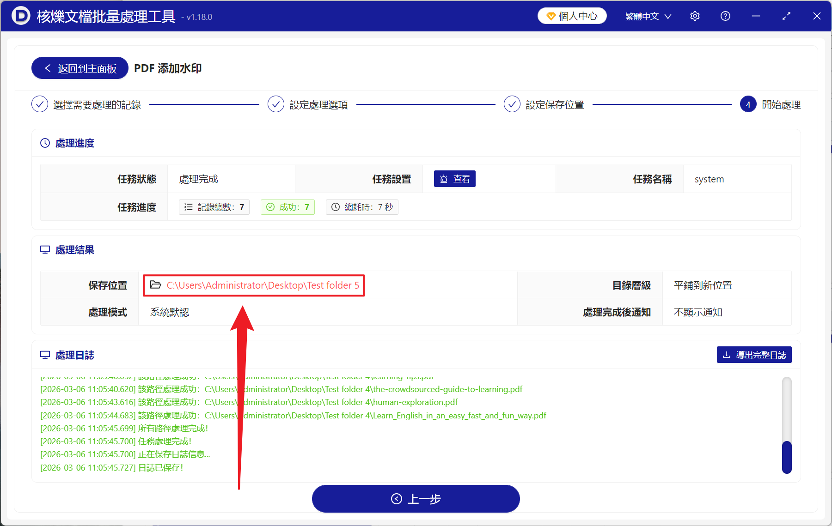Open the settings gear icon
The image size is (832, 526).
pos(695,16)
